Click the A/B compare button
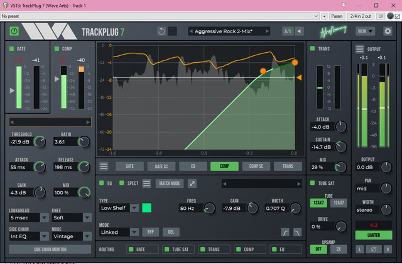The width and height of the screenshot is (402, 264). point(288,31)
